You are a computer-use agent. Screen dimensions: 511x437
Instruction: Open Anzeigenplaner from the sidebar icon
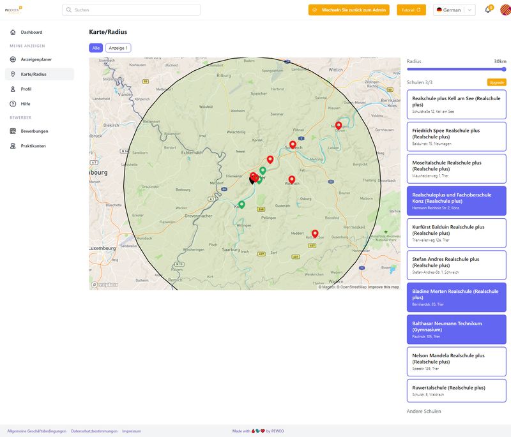(13, 59)
